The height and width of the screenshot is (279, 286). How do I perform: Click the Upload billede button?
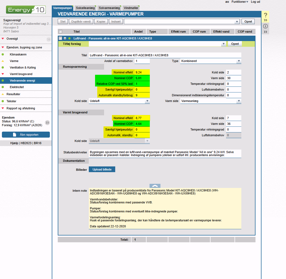(x=102, y=169)
